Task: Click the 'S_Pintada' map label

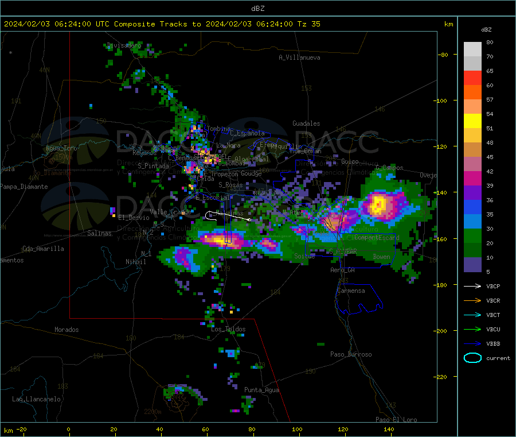Action: (x=153, y=166)
